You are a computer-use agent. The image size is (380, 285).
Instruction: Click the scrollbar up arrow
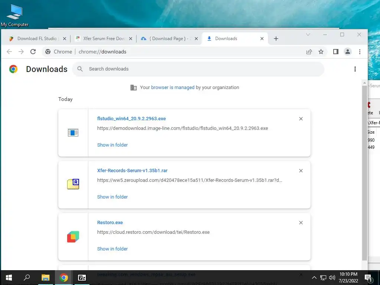click(x=364, y=83)
